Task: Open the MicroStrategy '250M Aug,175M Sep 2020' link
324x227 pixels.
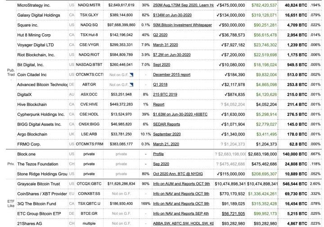Action: point(183,5)
